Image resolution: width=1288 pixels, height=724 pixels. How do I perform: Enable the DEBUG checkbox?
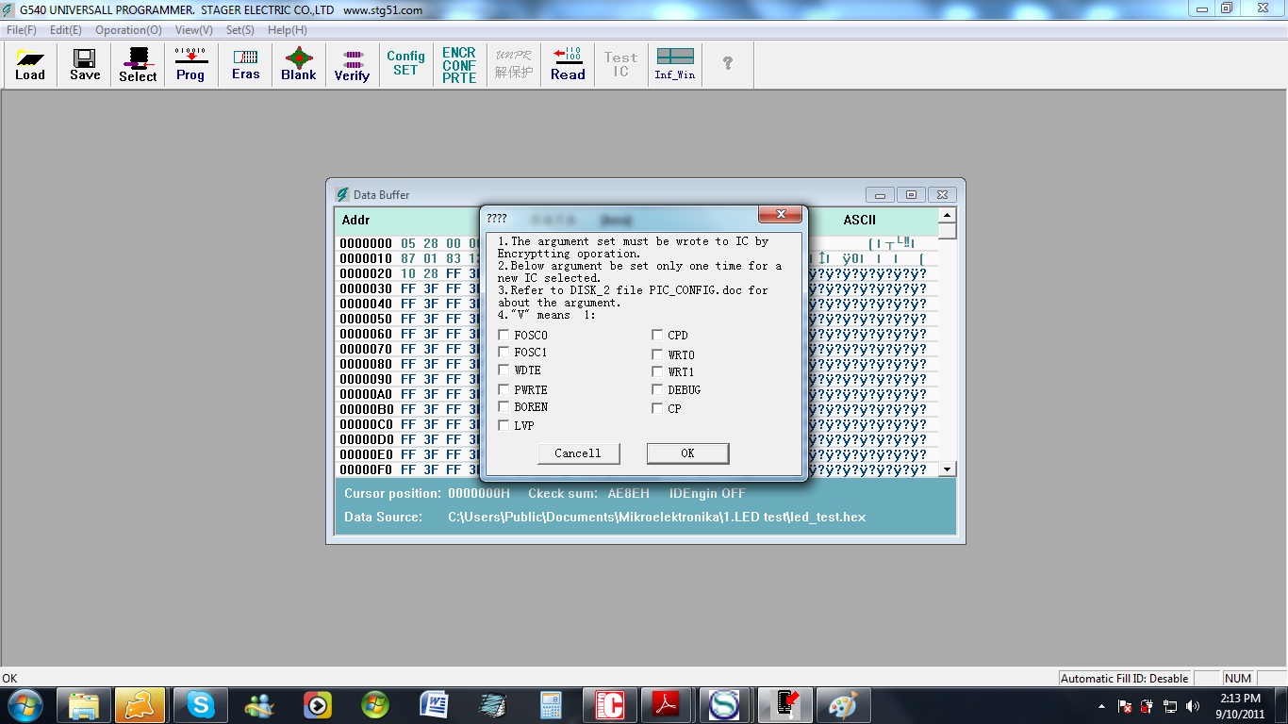point(657,389)
